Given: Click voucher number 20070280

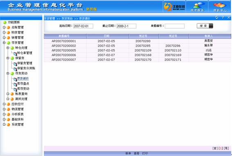Looking at the screenshot, I should (143, 41).
